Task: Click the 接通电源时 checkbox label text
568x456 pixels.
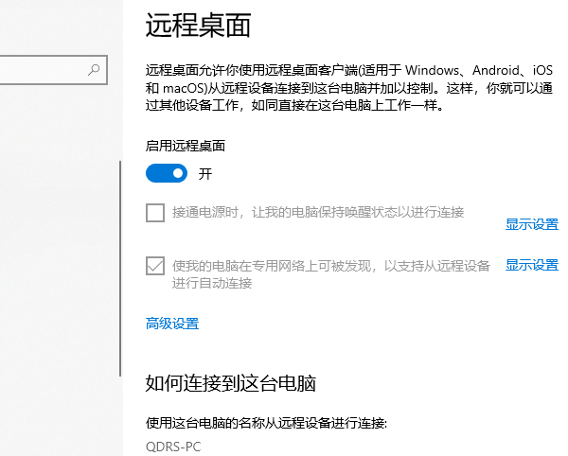Action: [x=318, y=212]
